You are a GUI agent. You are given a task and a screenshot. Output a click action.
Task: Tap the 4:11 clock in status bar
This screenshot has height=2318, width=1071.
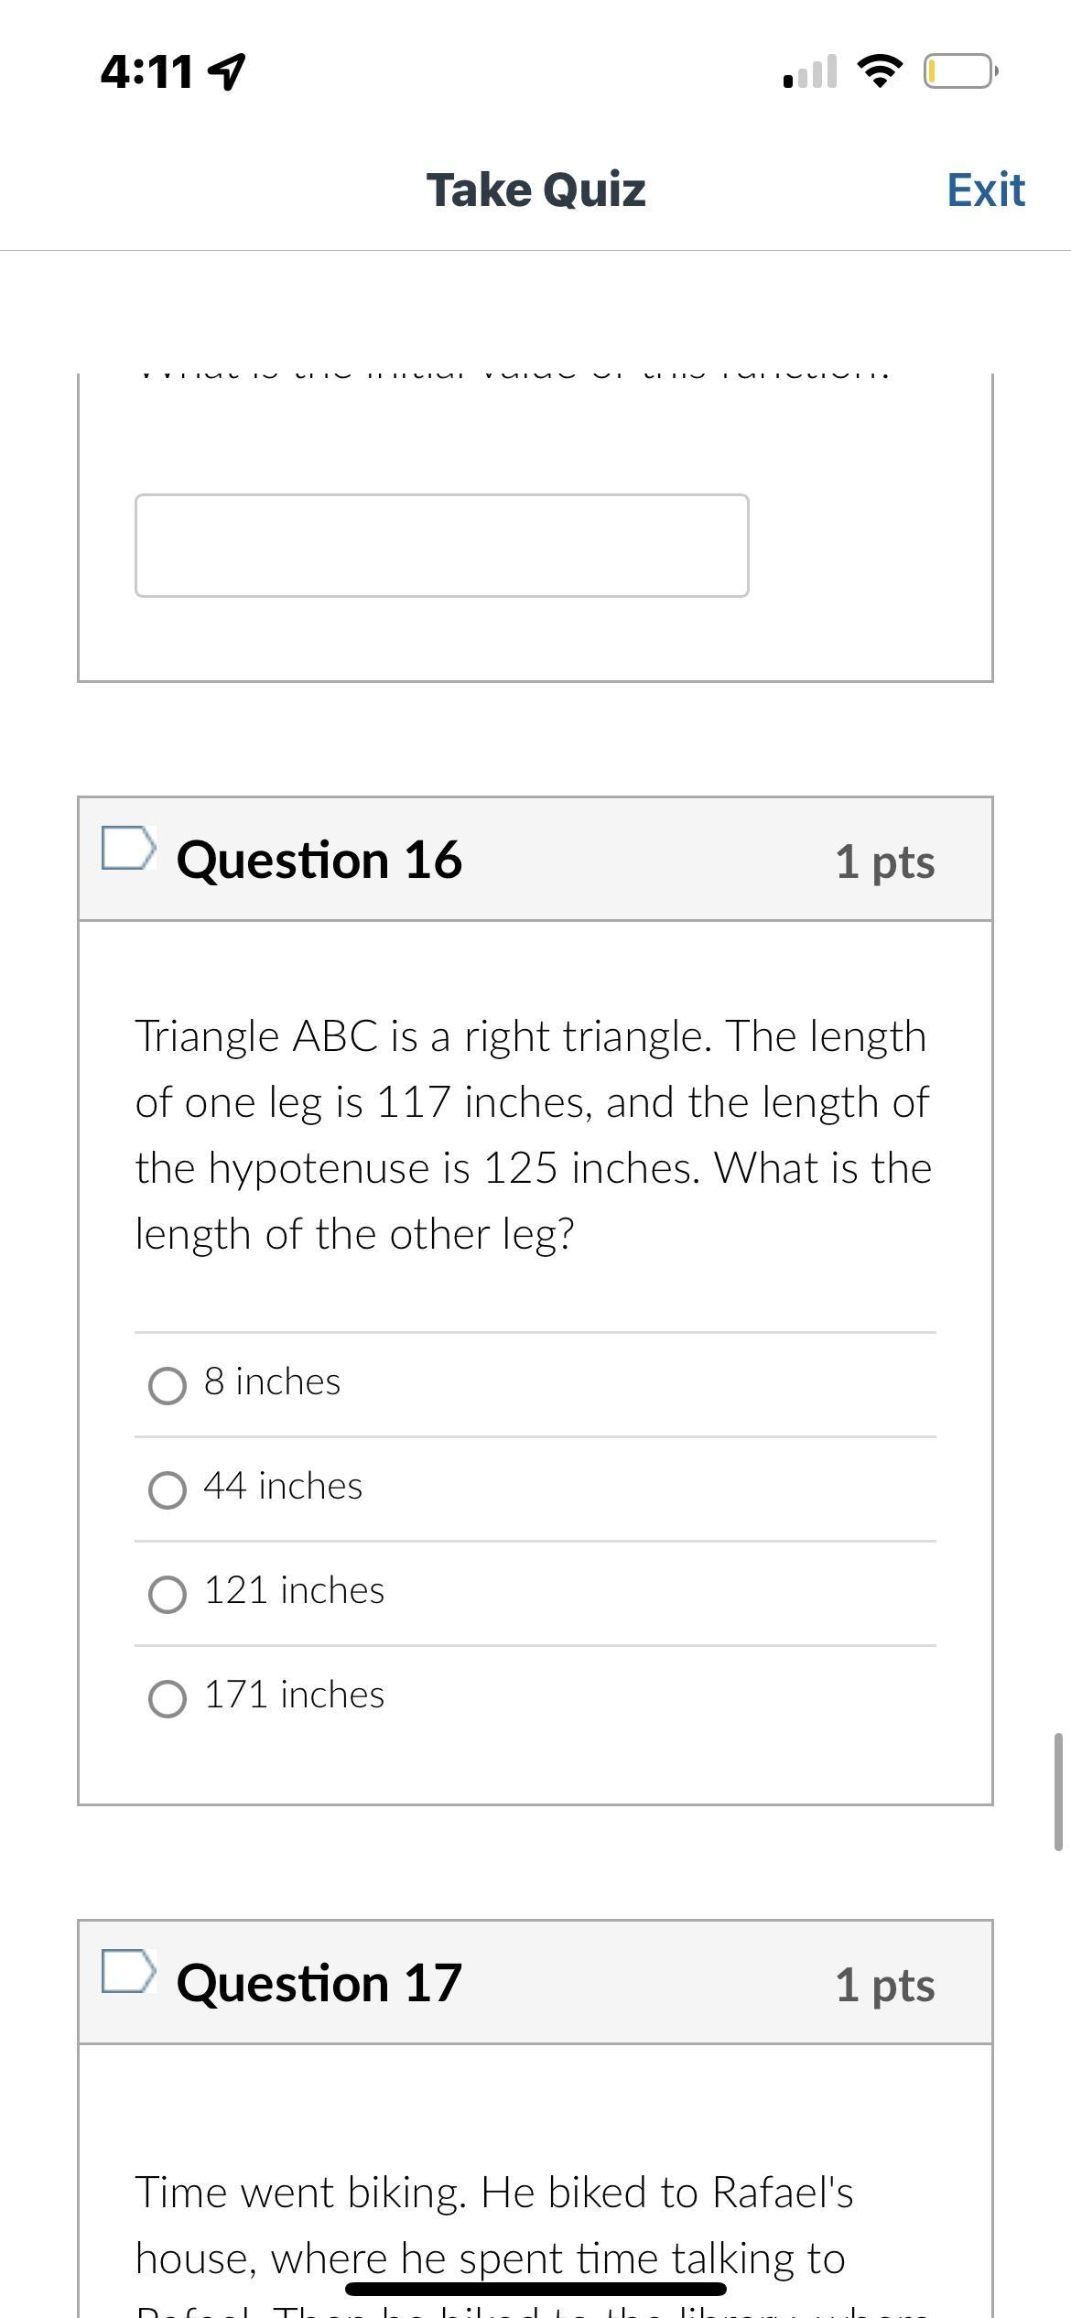[146, 71]
